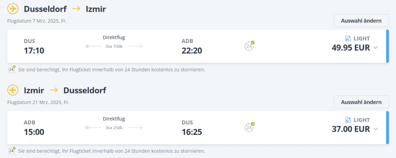This screenshot has height=158, width=396.
Task: Click 24h icon under the Dusseldorf–Izmir flight card
Action: (12, 69)
